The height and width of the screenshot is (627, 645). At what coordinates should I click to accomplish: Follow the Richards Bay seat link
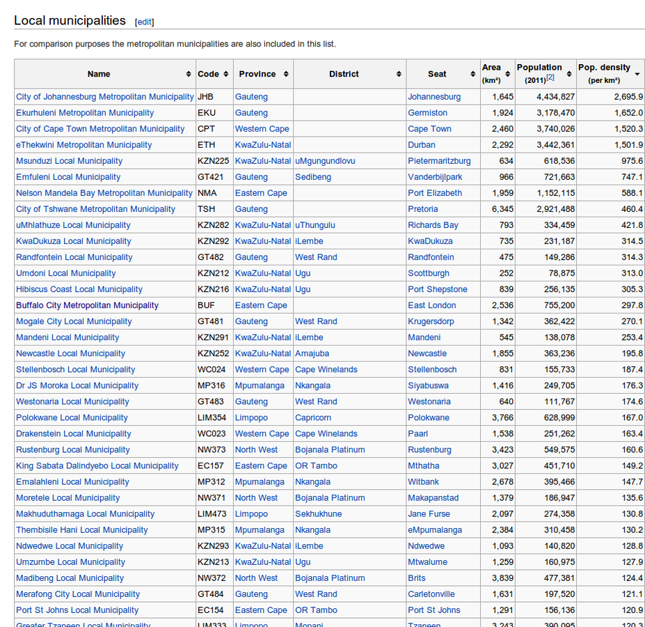[x=433, y=225]
